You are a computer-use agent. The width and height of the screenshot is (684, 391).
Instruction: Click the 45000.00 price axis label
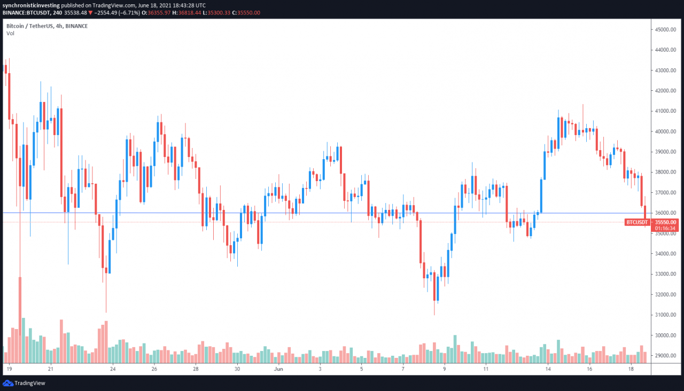pos(665,30)
